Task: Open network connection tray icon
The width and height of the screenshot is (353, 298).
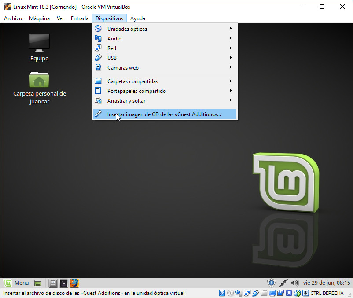Action: pyautogui.click(x=283, y=283)
